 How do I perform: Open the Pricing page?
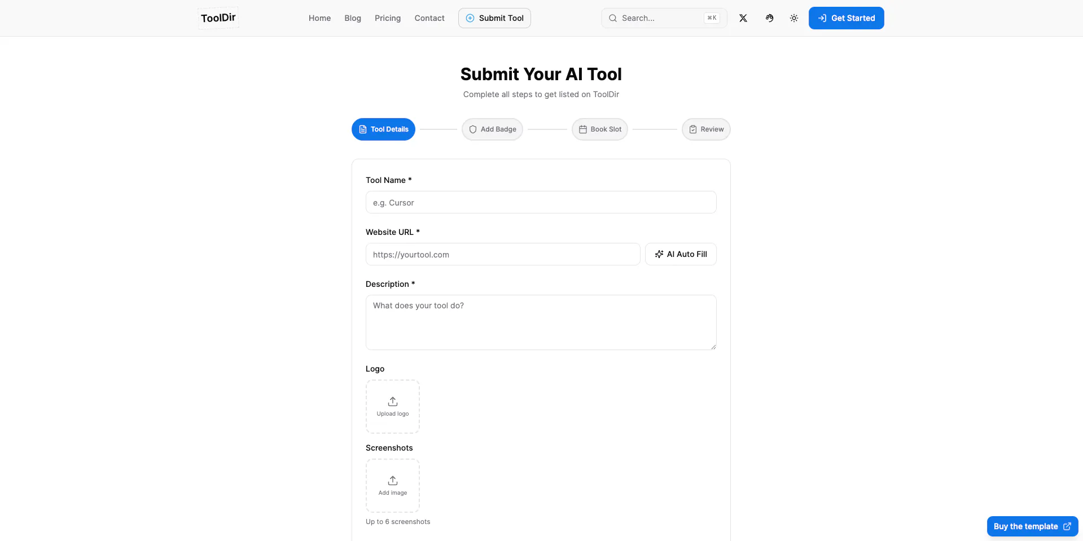coord(388,18)
